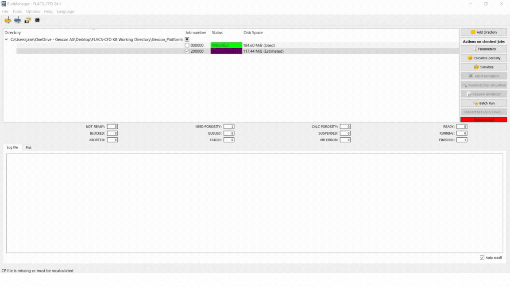Select the job number 000000 cell
Image resolution: width=510 pixels, height=287 pixels.
point(197,45)
